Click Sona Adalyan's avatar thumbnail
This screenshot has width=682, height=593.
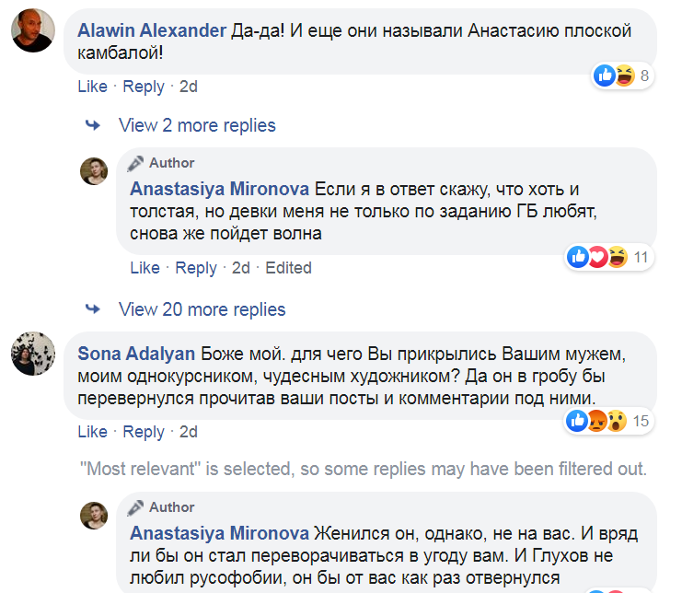31,353
